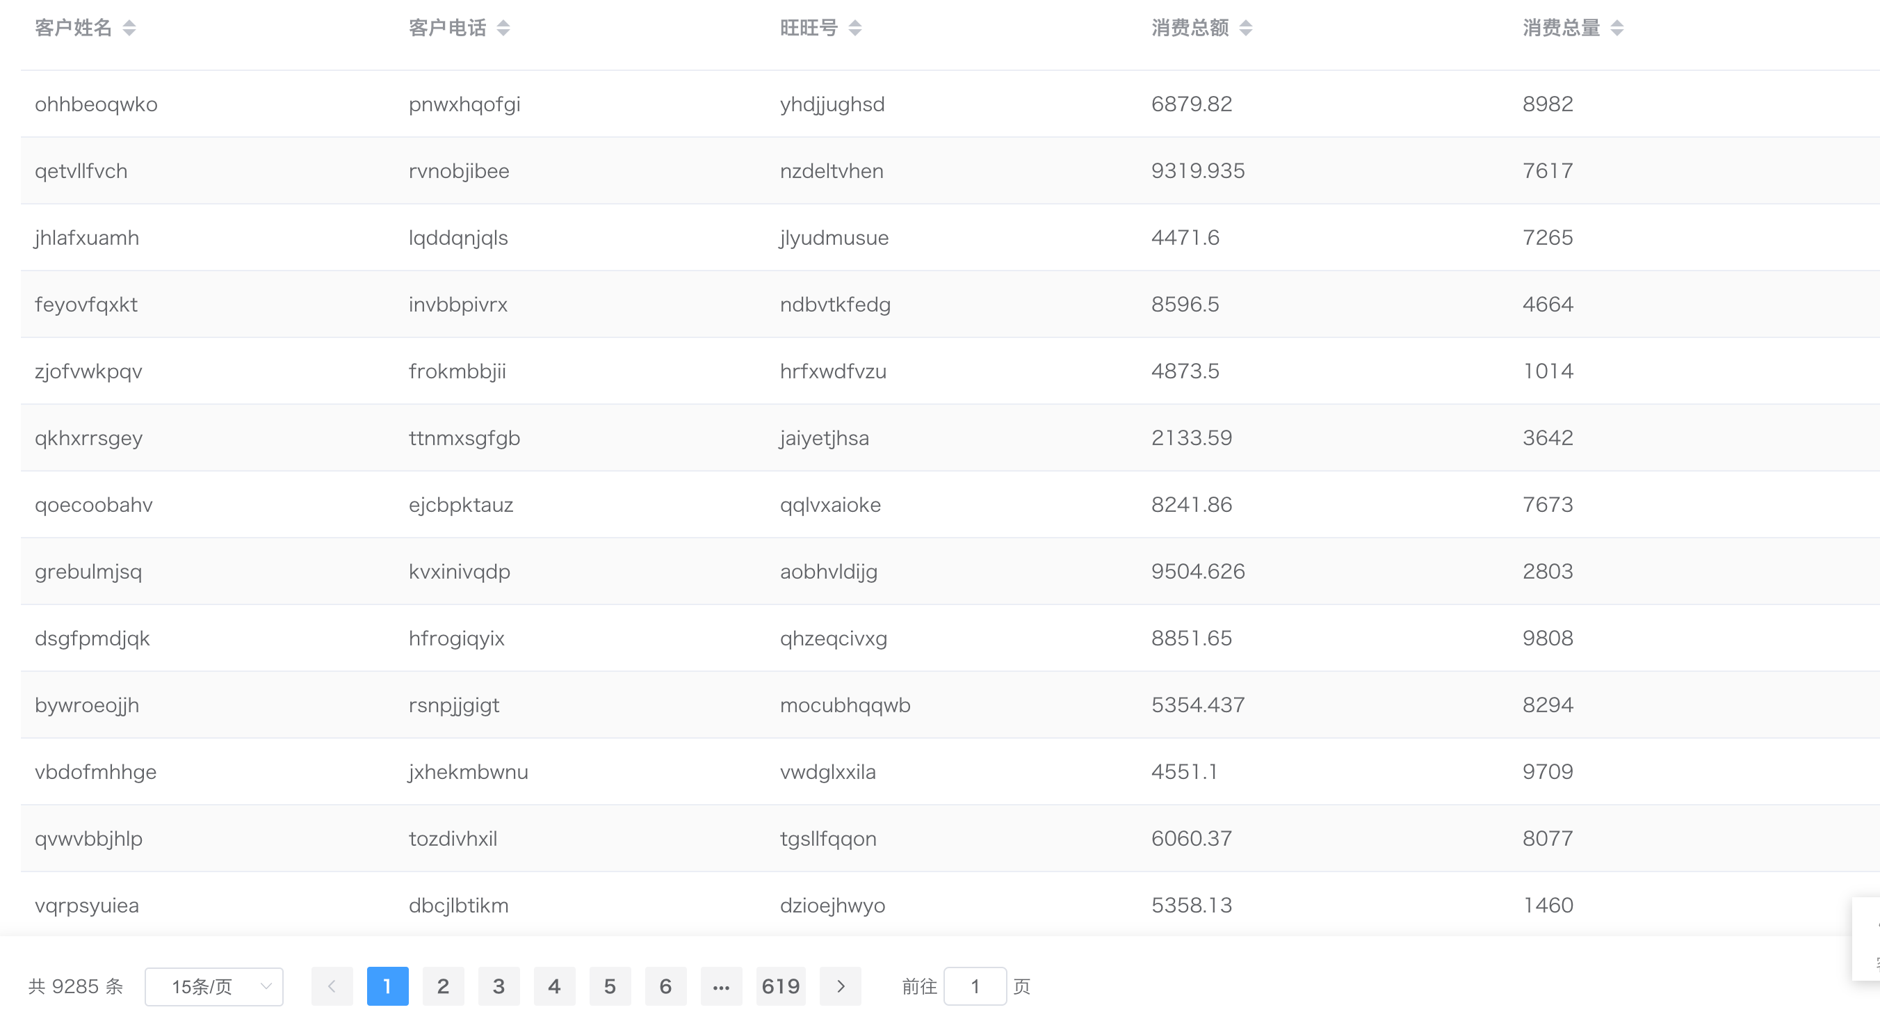Select page 1 in pagination
The height and width of the screenshot is (1028, 1880).
click(387, 986)
